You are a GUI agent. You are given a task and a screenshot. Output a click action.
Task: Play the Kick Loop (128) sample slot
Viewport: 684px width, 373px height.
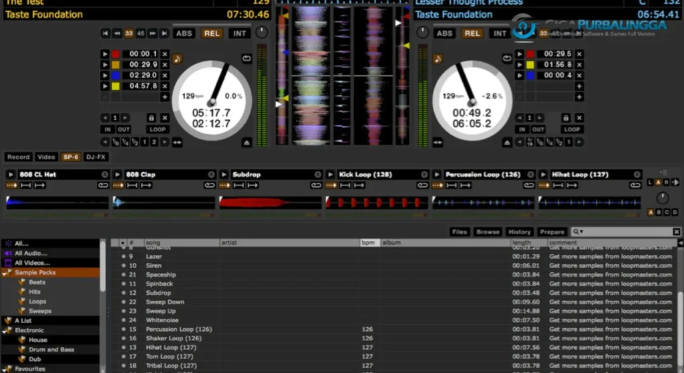point(330,174)
